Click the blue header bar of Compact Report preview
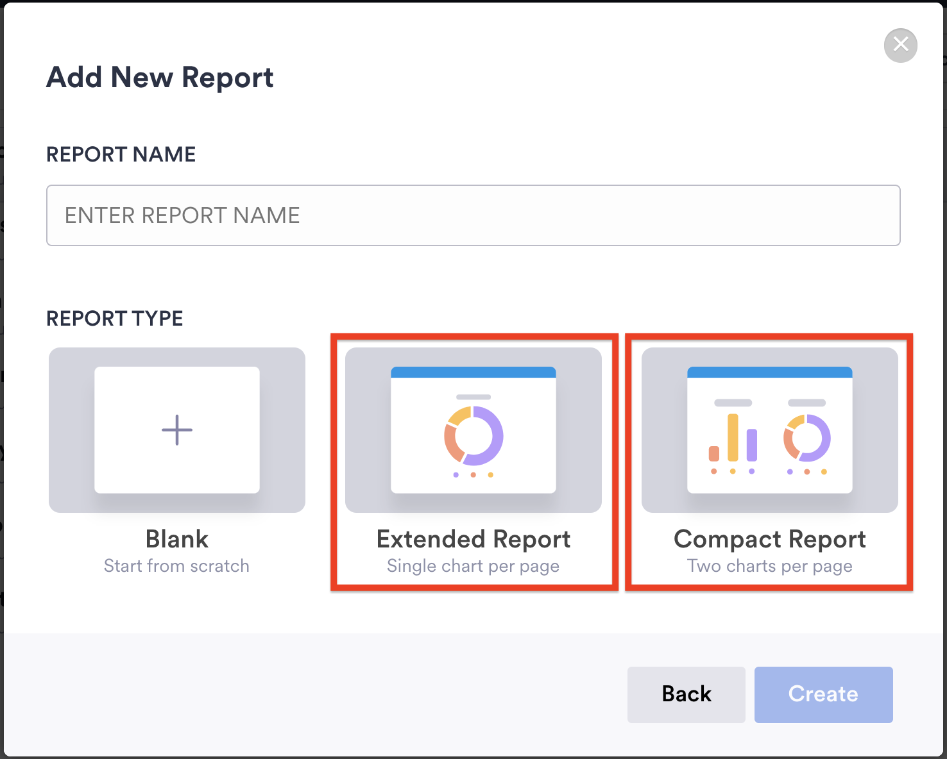 point(769,372)
